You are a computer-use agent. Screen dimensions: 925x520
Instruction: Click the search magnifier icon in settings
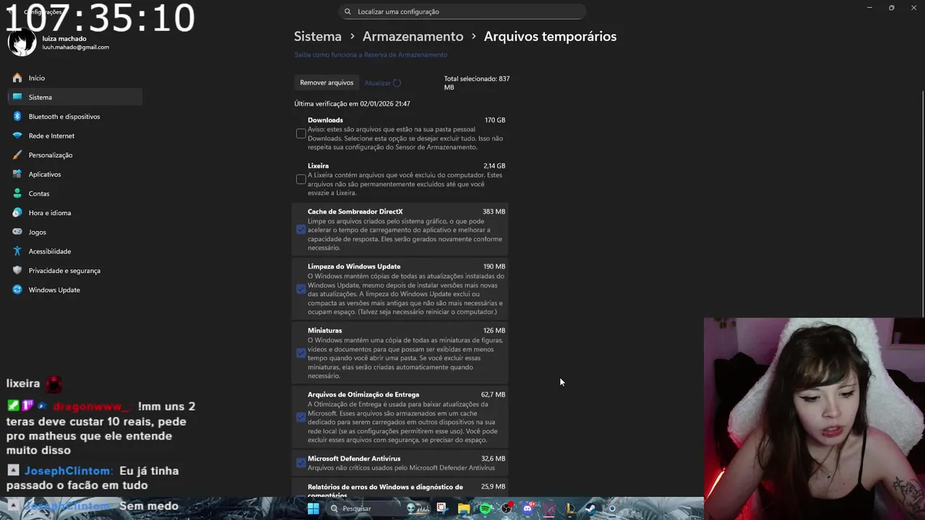click(348, 12)
